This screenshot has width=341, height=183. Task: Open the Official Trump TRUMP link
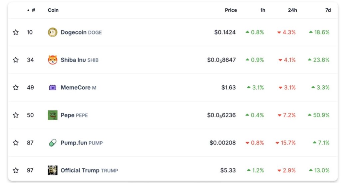tap(89, 170)
